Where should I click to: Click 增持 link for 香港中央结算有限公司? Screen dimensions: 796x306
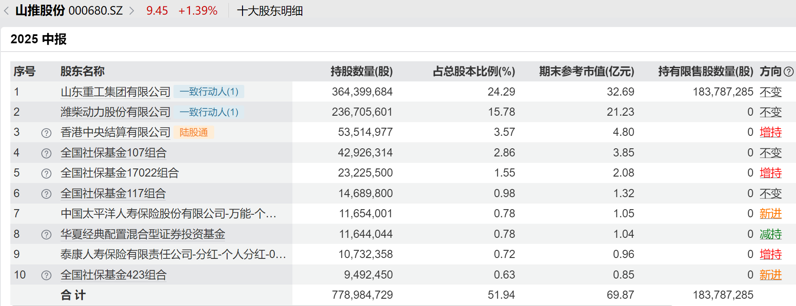point(771,132)
